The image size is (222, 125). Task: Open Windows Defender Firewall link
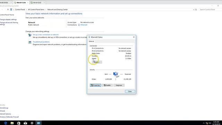point(9,117)
